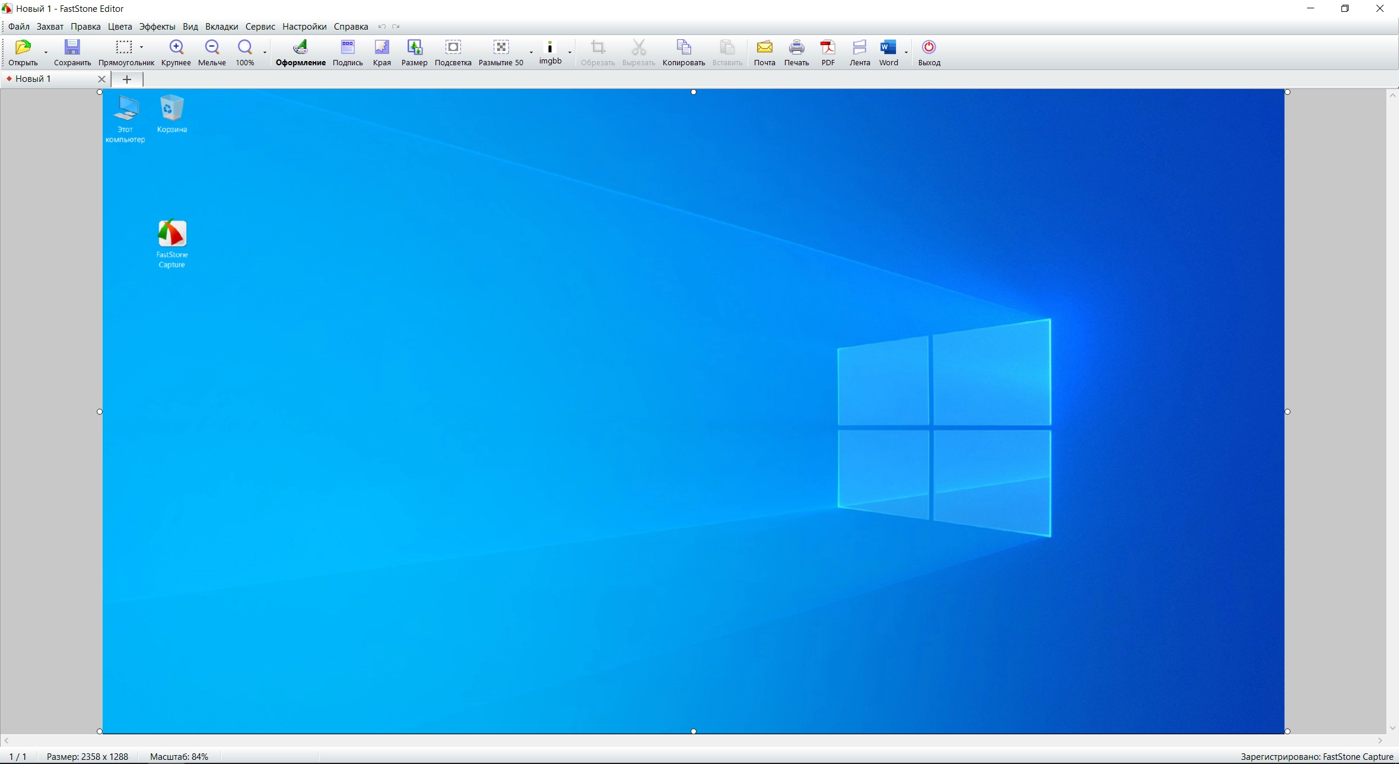
Task: Expand the Прямоугольник shape dropdown arrow
Action: pos(141,47)
